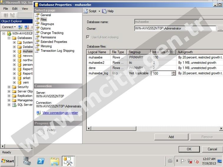Expand the yeni database node

pyautogui.click(x=14, y=82)
